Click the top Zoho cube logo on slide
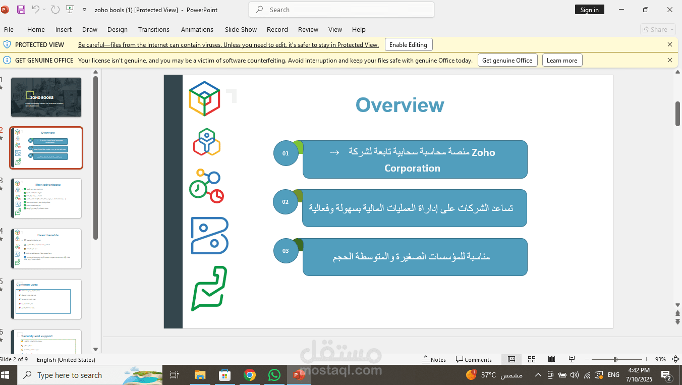The image size is (682, 385). tap(204, 98)
